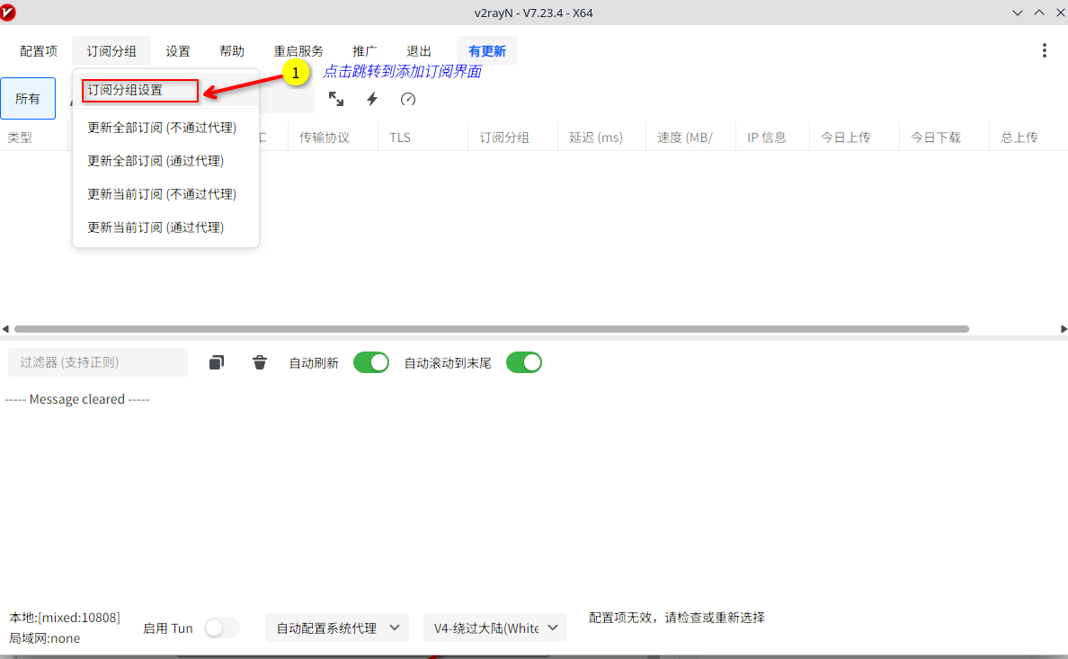Image resolution: width=1068 pixels, height=659 pixels.
Task: Enable the 启用 Tun switch
Action: (221, 628)
